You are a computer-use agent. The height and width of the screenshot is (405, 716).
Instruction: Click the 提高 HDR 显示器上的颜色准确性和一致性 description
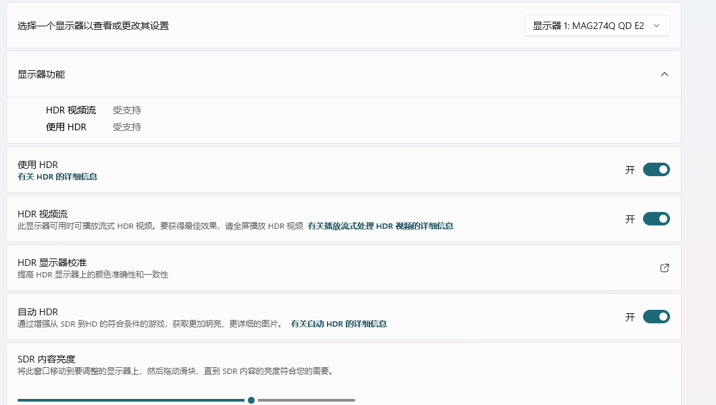click(x=93, y=275)
